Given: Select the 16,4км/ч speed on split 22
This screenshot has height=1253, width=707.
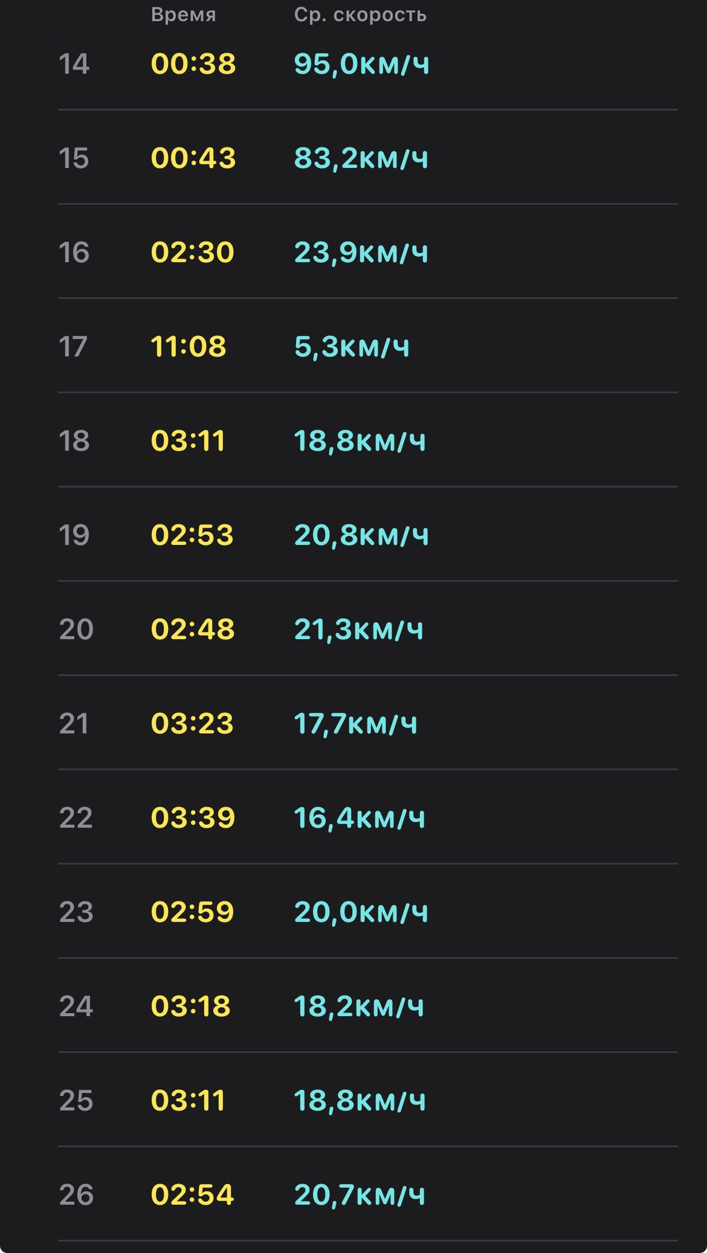Looking at the screenshot, I should coord(360,818).
